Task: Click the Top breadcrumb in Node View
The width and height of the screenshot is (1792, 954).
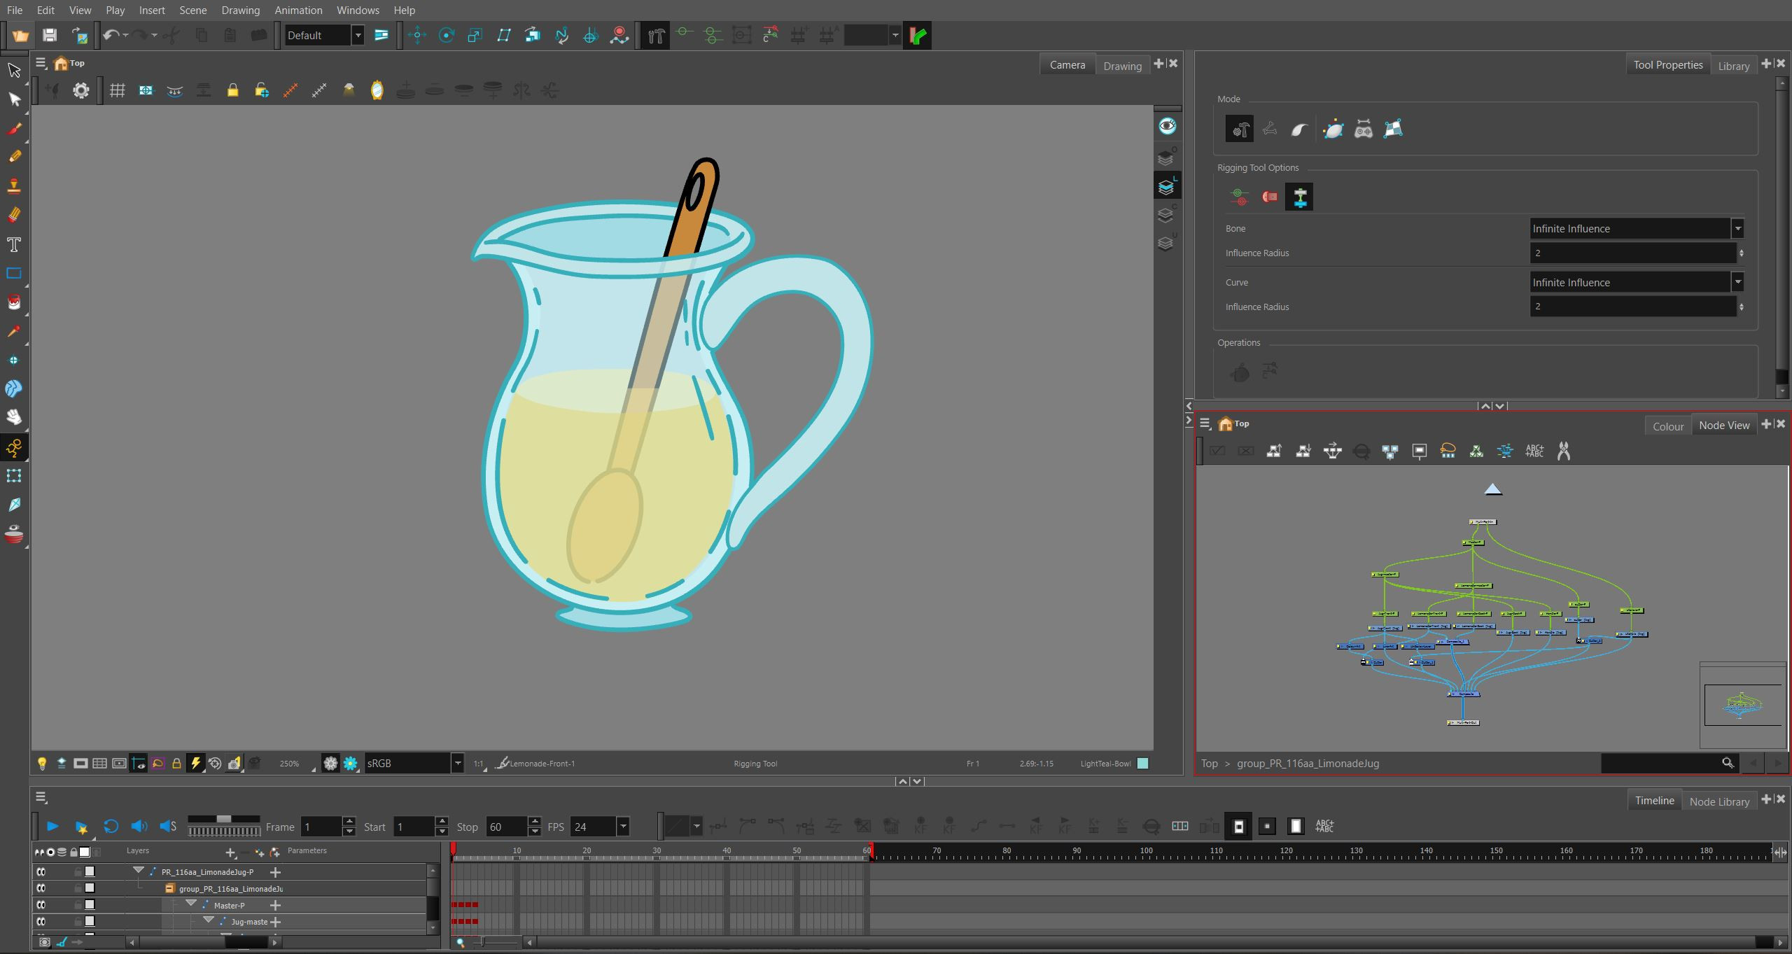Action: (x=1209, y=764)
